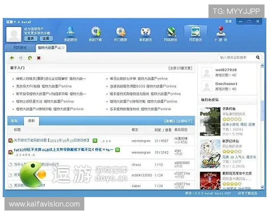The image size is (269, 215).
Task: Click scrollbar up arrow in side panel
Action: 262,66
